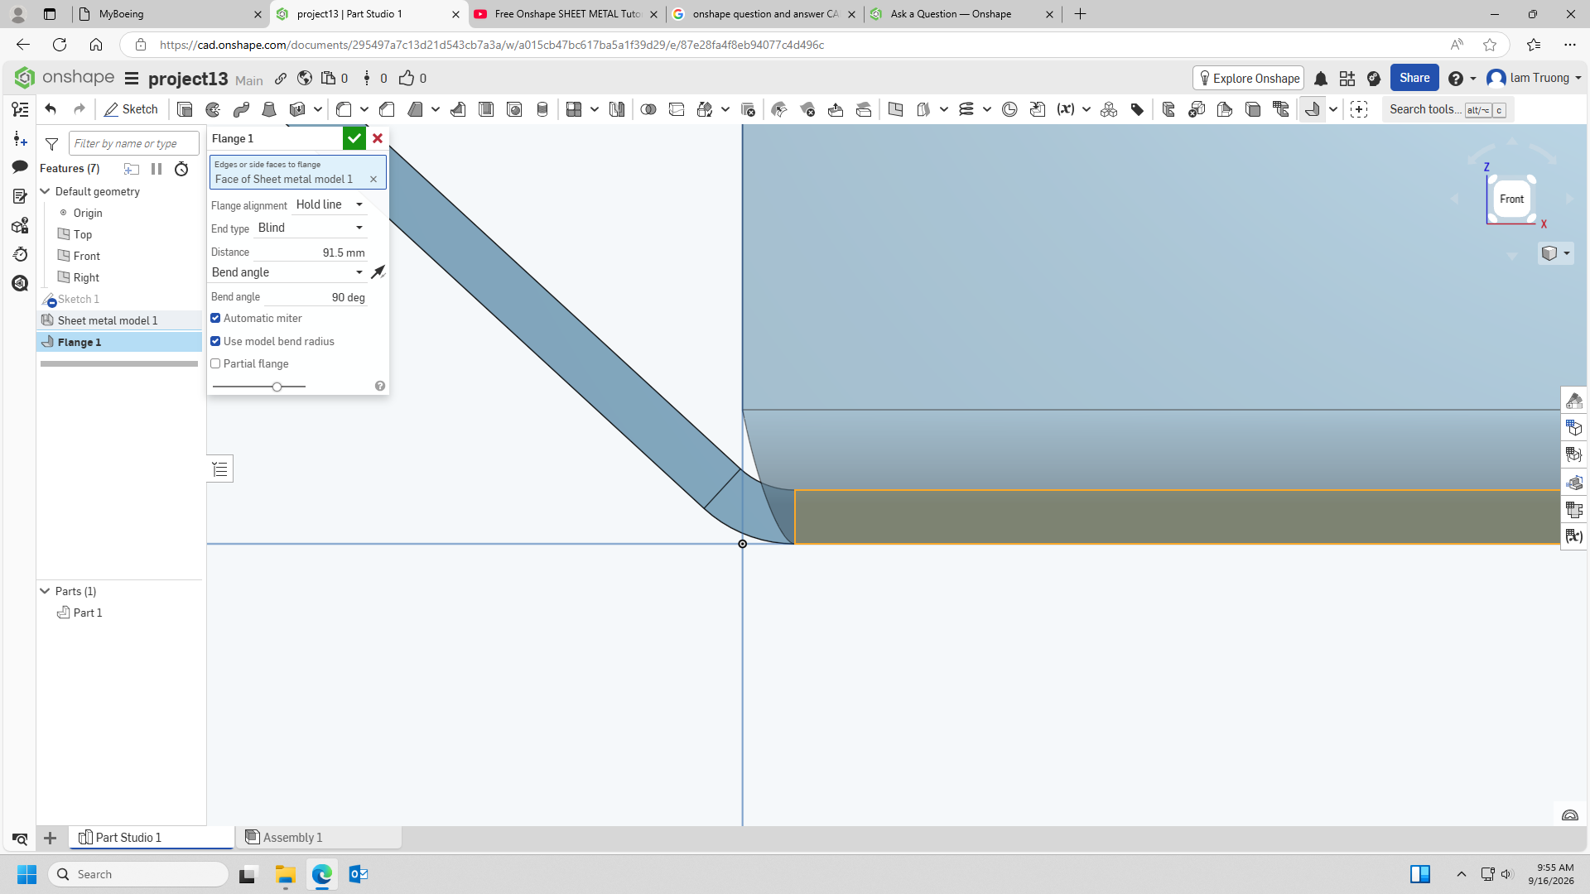The image size is (1590, 894).
Task: Click Filter by name or type field
Action: (x=133, y=143)
